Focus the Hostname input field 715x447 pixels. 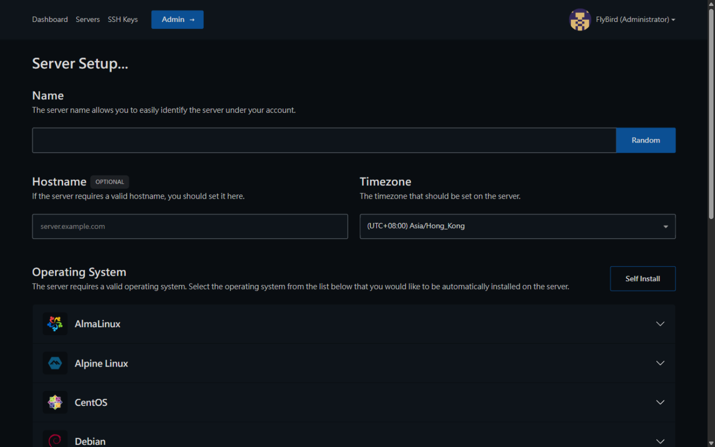point(190,226)
